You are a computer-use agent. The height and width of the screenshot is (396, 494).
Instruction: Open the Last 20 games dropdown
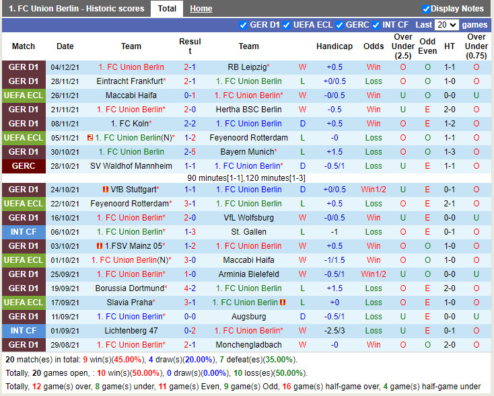pyautogui.click(x=446, y=25)
